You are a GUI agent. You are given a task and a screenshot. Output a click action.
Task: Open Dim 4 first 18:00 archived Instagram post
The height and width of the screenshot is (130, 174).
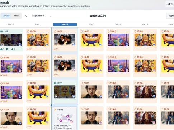click(x=11, y=66)
